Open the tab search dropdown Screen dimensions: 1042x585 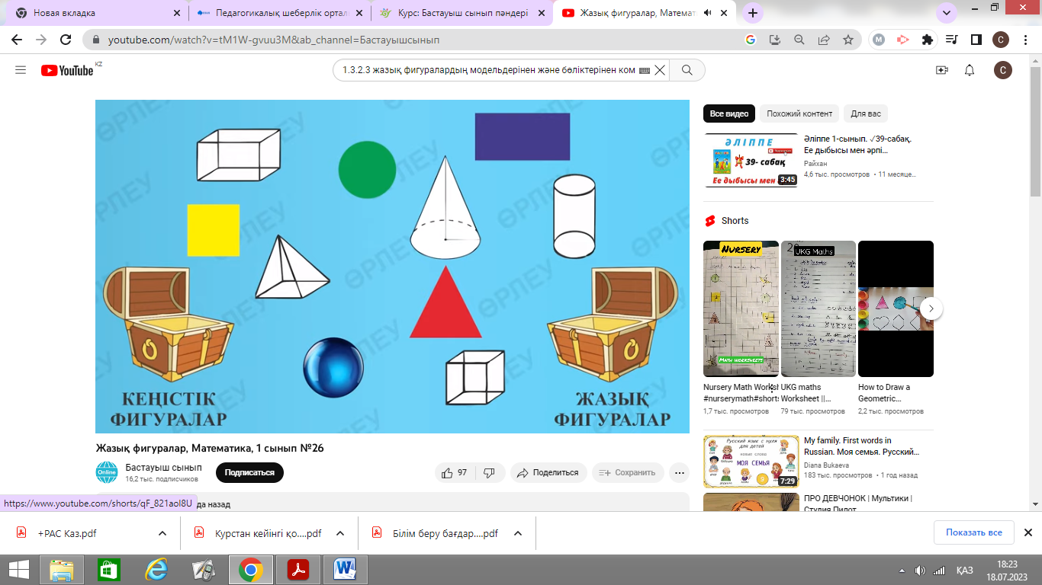pos(946,13)
